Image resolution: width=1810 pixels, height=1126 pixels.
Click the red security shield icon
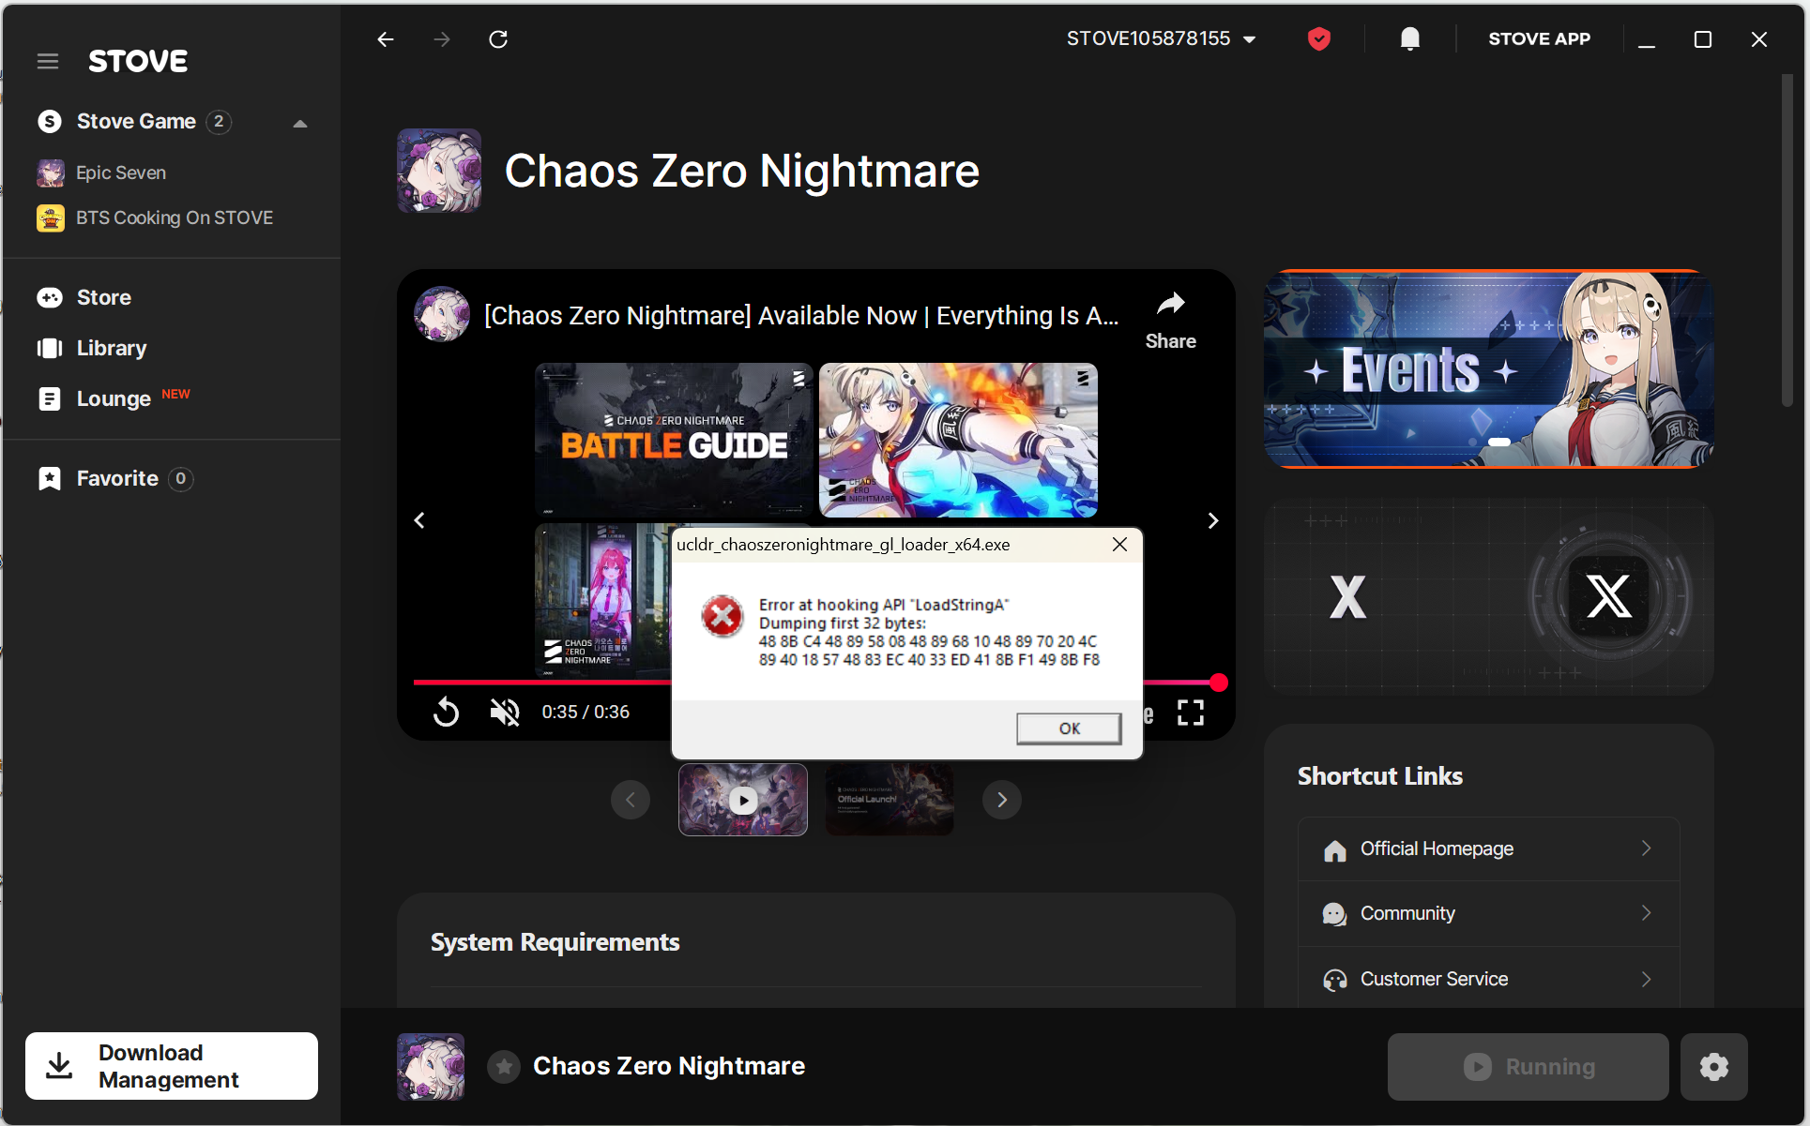[1318, 38]
